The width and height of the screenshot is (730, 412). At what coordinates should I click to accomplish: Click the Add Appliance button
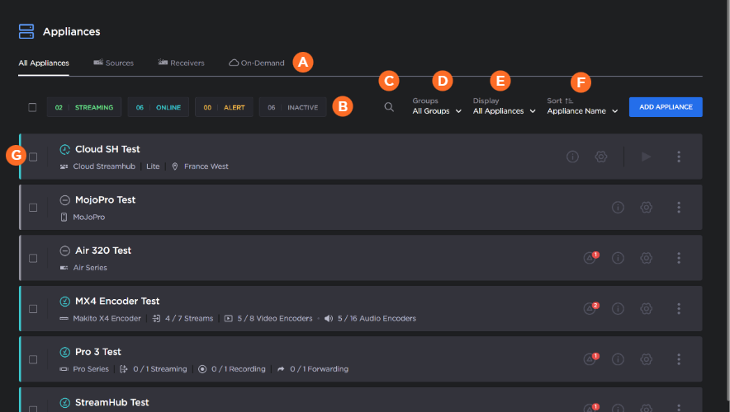666,107
